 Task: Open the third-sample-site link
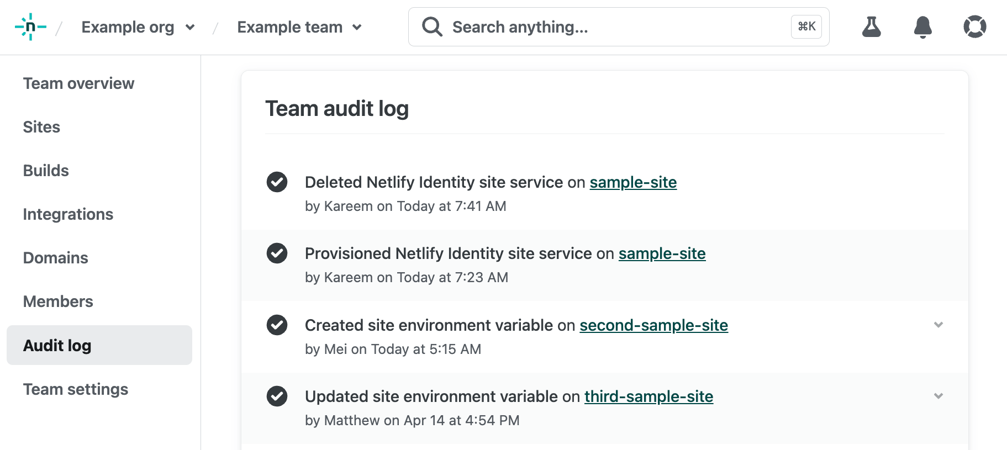[649, 396]
